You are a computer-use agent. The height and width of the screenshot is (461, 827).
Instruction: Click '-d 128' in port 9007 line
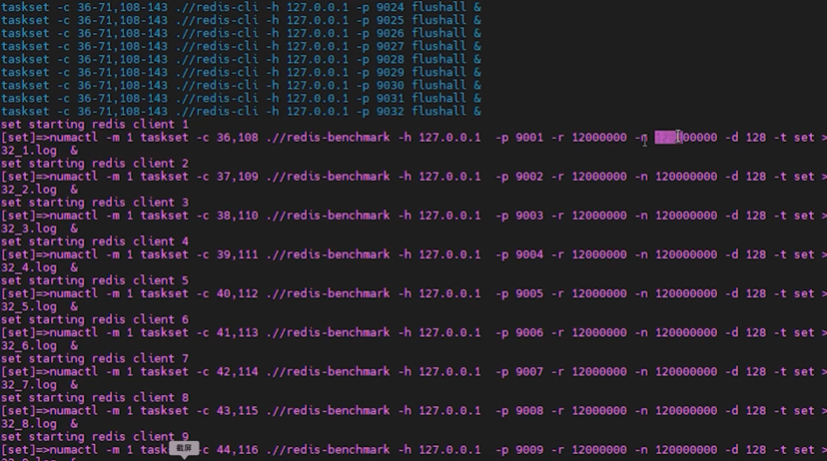(746, 371)
